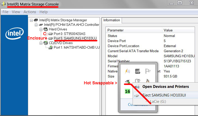Collapse the Intel Matrix Storage Manager node
198x116 pixels.
point(31,20)
